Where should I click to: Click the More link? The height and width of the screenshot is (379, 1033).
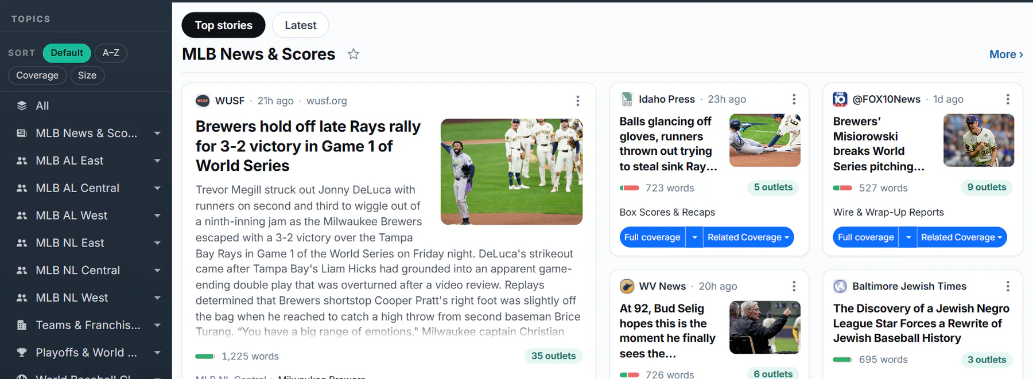[x=1006, y=54]
